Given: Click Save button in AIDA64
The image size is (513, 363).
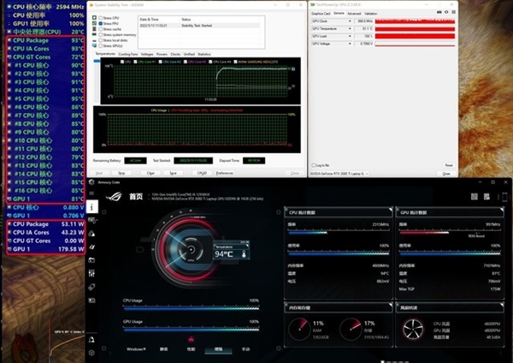Looking at the screenshot, I should click(x=173, y=173).
